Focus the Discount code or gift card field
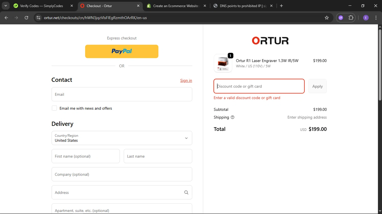 tap(259, 86)
